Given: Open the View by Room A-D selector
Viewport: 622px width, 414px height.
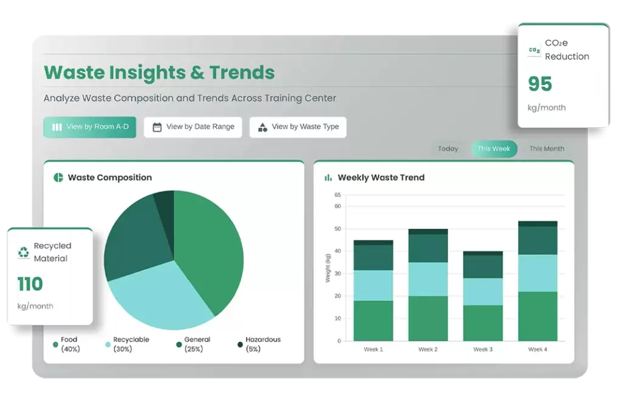Looking at the screenshot, I should (89, 127).
